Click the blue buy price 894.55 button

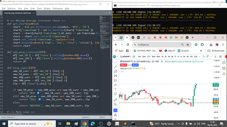click(135, 65)
